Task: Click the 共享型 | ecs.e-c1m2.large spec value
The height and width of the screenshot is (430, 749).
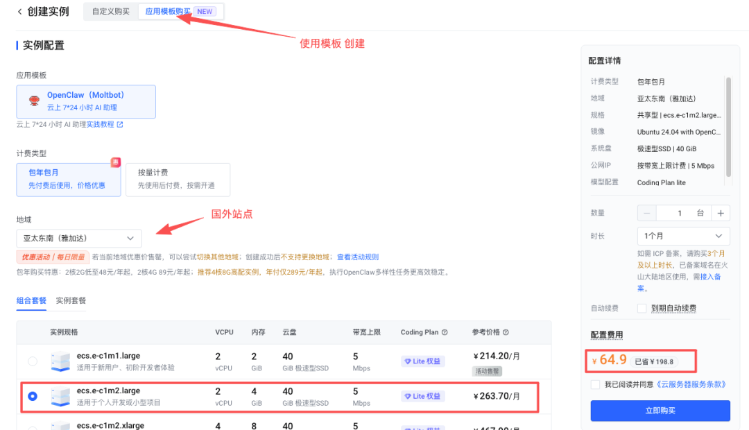Action: [679, 115]
